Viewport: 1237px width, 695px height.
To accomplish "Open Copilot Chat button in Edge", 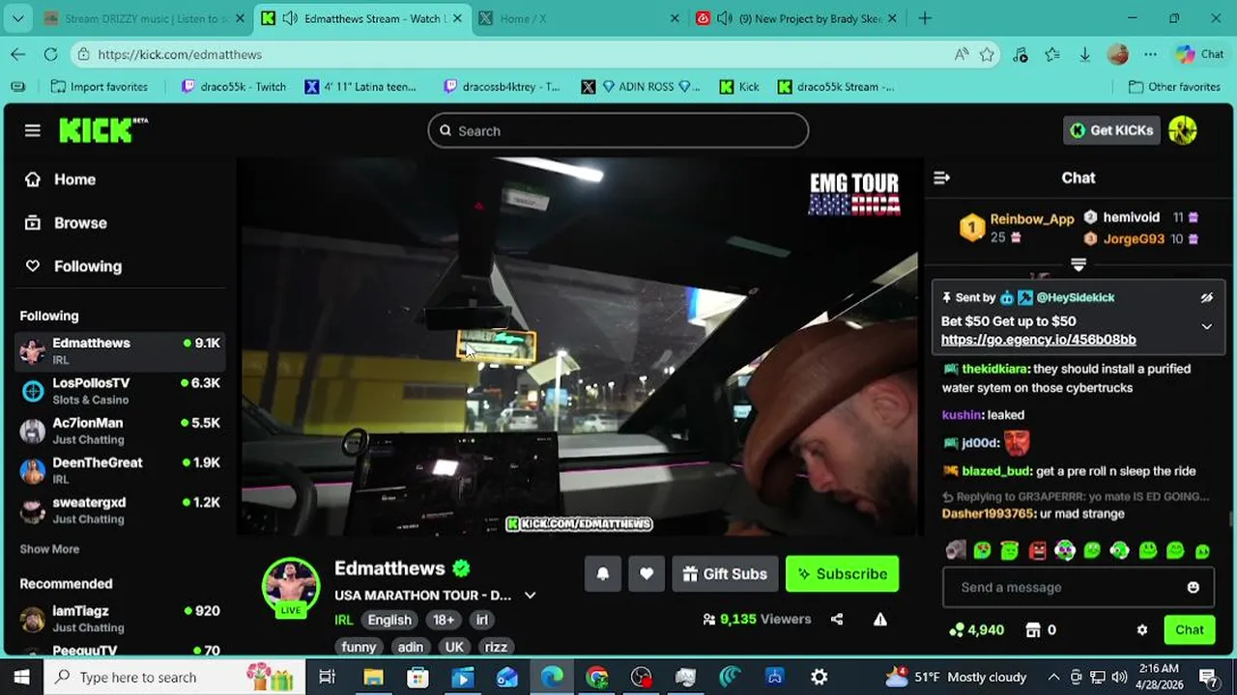I will click(x=1199, y=54).
